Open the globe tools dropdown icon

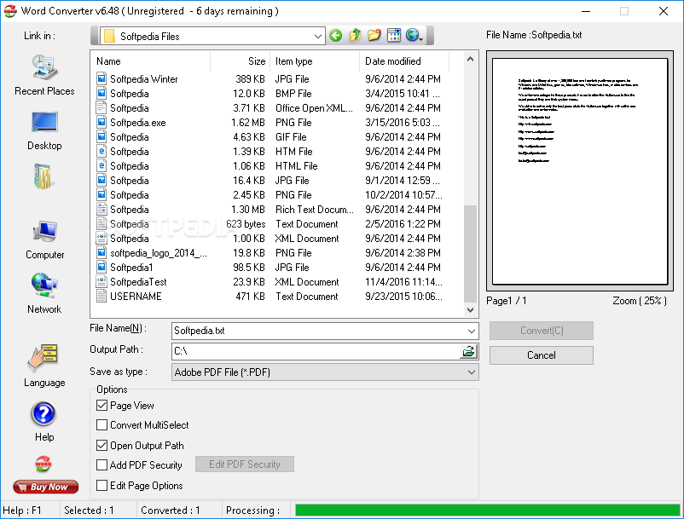(414, 35)
